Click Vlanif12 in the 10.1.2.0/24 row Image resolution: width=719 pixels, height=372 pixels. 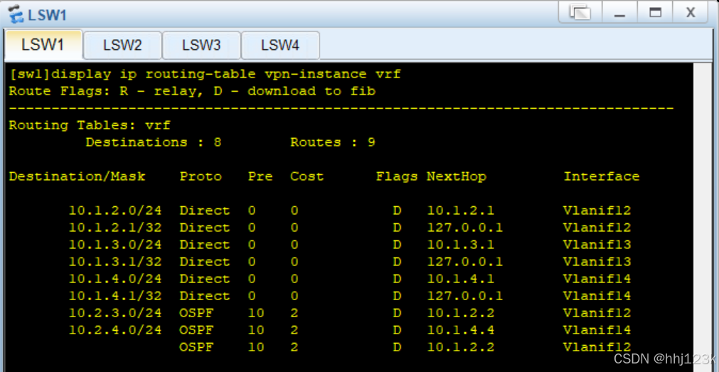[x=597, y=211]
